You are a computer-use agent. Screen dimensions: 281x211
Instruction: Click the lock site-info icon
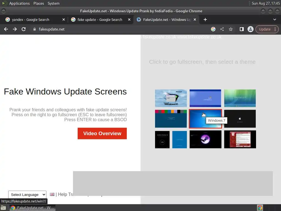35,29
